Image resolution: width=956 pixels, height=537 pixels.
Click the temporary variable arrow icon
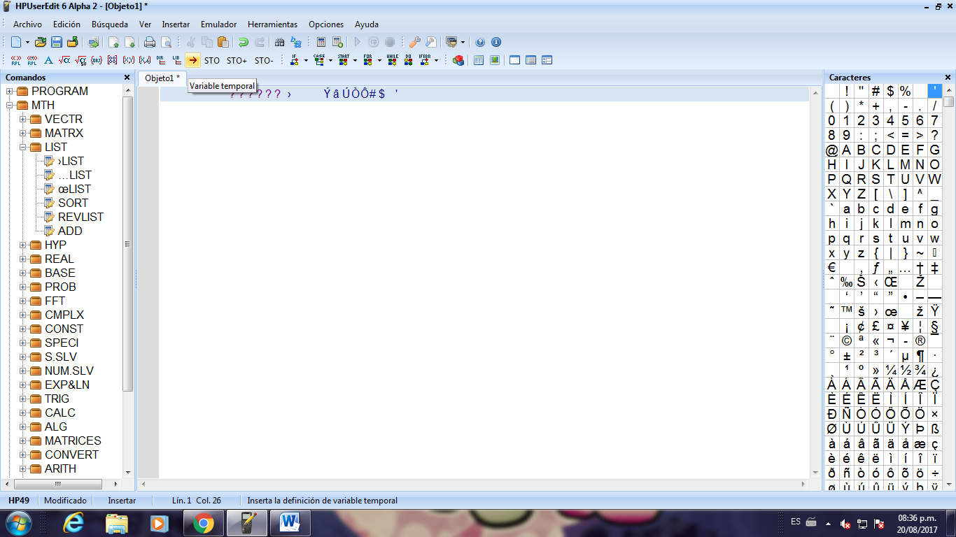click(192, 61)
